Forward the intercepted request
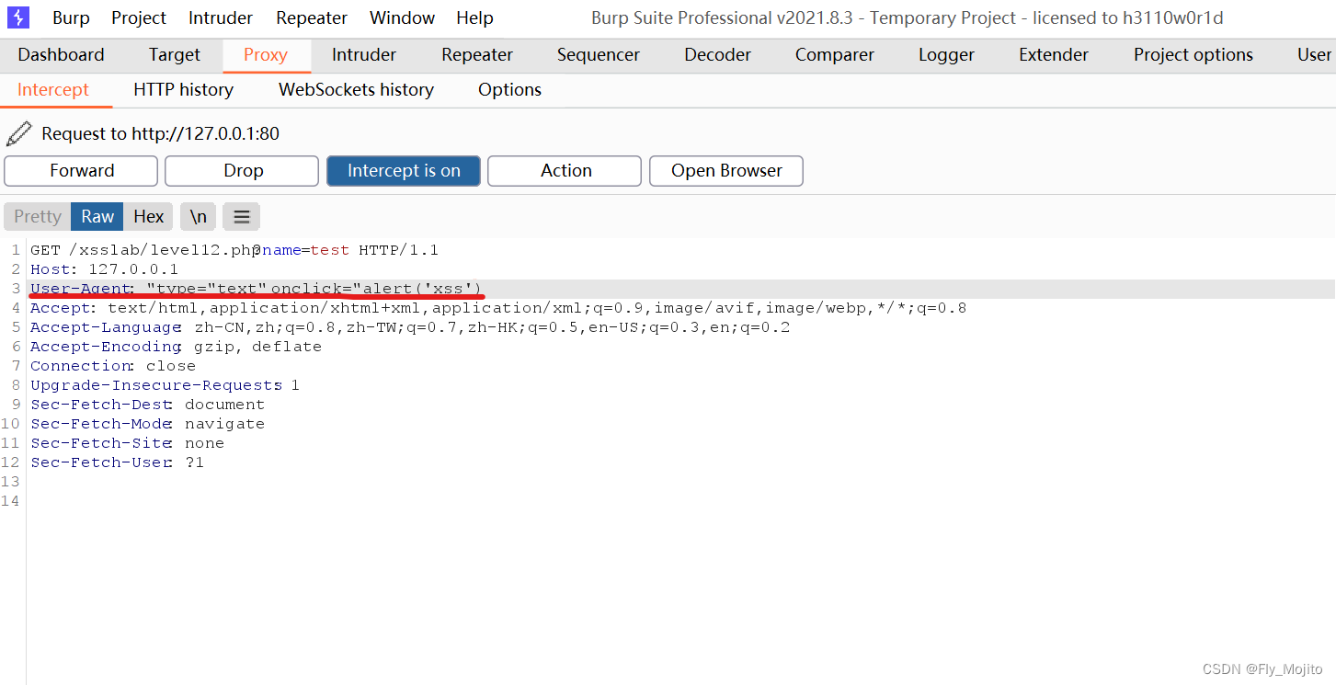This screenshot has height=685, width=1336. pyautogui.click(x=81, y=170)
